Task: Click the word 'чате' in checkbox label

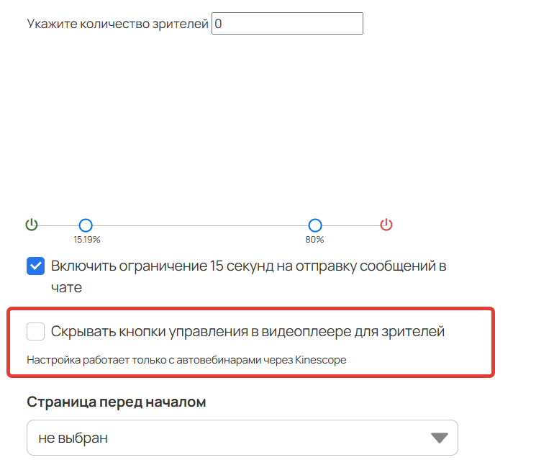Action: [66, 287]
